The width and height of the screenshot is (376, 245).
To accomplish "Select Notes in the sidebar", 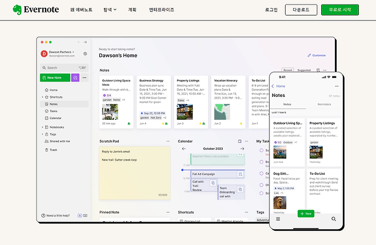I will coord(64,104).
